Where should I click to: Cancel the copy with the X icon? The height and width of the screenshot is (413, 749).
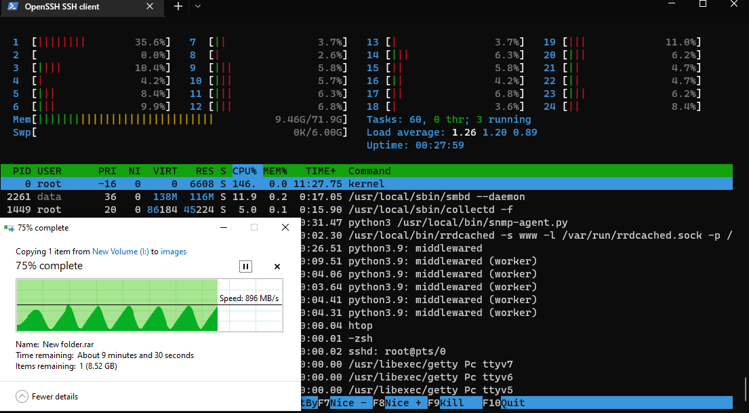point(277,267)
